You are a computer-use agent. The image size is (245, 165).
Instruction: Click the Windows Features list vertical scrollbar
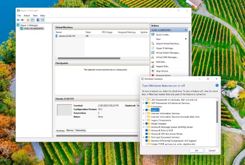coord(217,112)
